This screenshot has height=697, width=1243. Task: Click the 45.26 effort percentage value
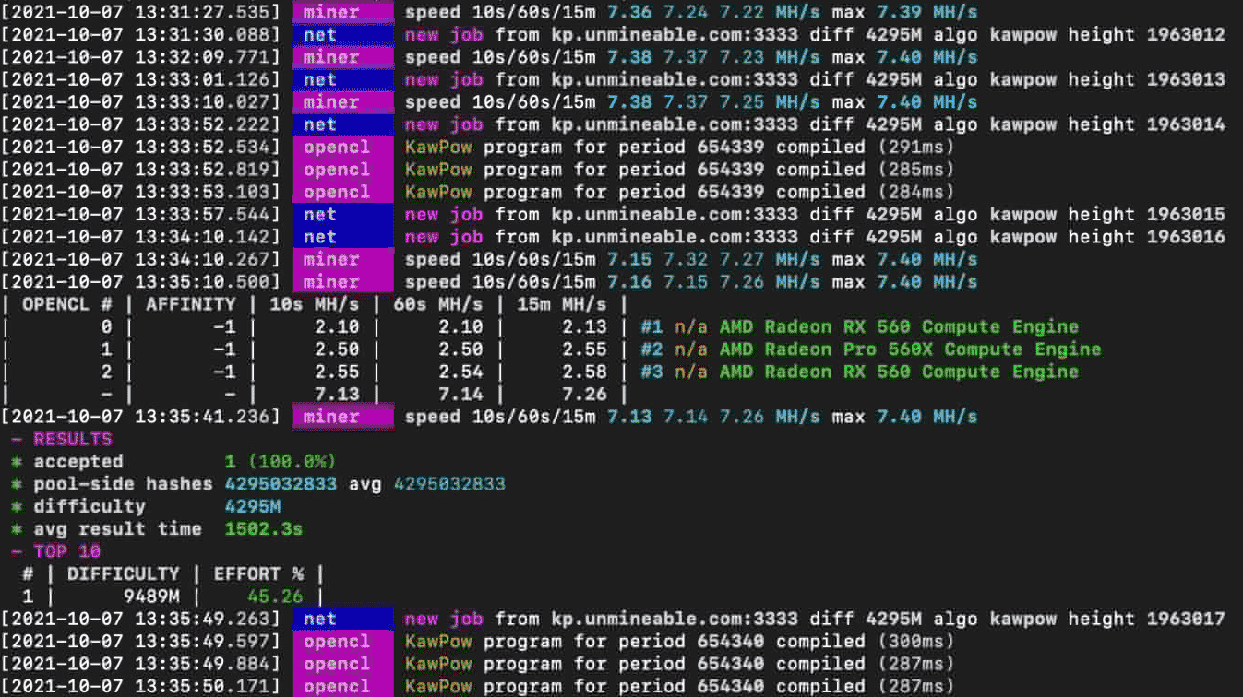[275, 597]
